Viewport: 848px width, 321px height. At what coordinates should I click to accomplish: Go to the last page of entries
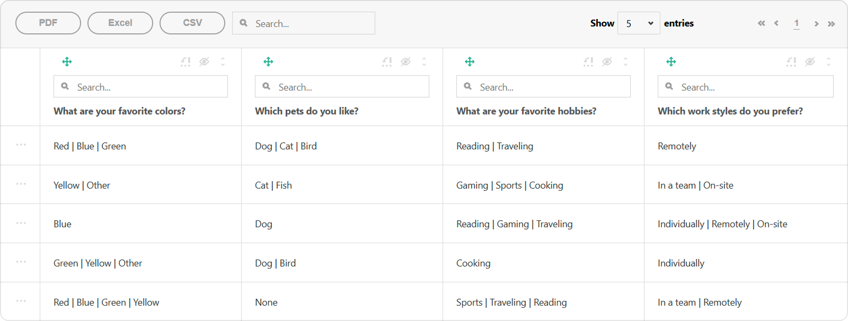click(x=832, y=23)
